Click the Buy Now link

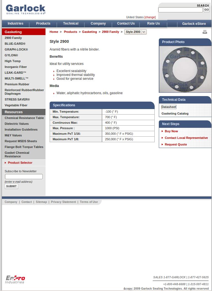(171, 131)
